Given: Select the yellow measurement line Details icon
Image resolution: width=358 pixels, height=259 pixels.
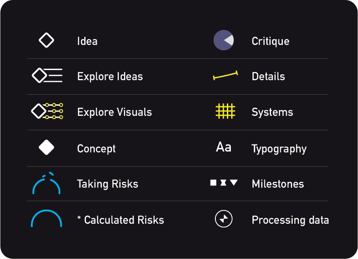Looking at the screenshot, I should pyautogui.click(x=225, y=75).
